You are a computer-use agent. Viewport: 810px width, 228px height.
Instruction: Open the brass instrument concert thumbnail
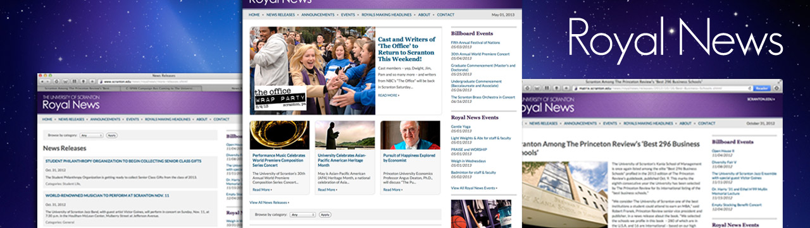[280, 135]
